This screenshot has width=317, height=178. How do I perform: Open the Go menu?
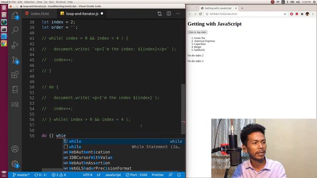[46, 2]
